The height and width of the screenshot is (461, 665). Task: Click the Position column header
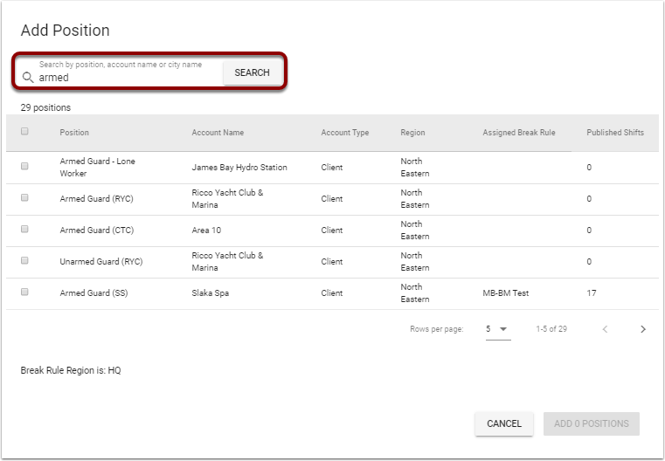tap(74, 133)
